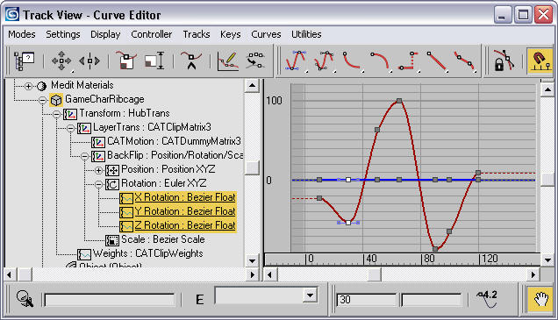558x320 pixels.
Task: Toggle the Lock Selection icon
Action: pos(504,61)
